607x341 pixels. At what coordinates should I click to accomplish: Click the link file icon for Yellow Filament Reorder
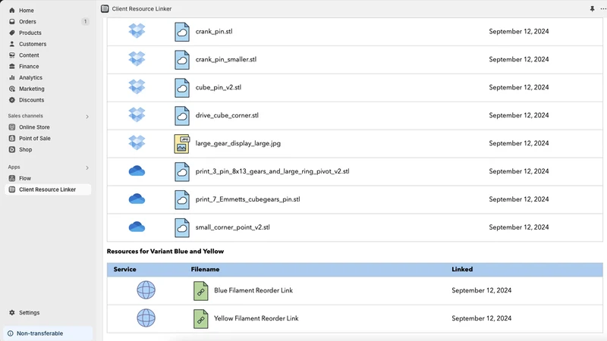pos(201,319)
